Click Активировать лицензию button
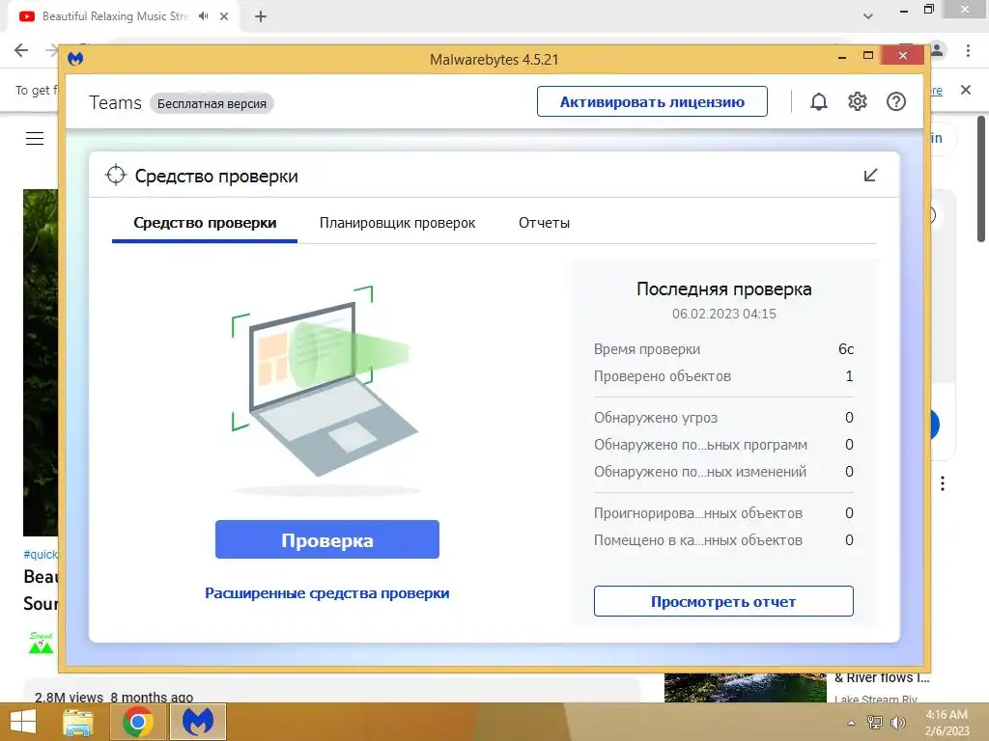This screenshot has height=741, width=989. pos(652,101)
